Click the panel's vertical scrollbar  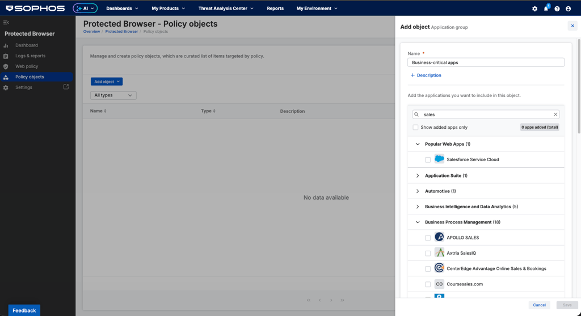pos(579,85)
